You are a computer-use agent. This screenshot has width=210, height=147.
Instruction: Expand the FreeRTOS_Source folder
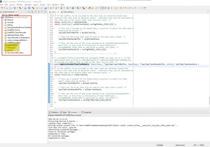[3, 30]
